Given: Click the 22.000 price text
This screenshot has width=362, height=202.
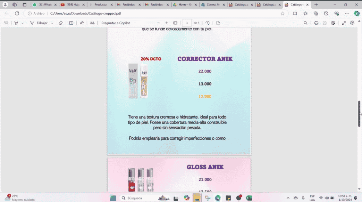Looking at the screenshot, I should coord(205,71).
